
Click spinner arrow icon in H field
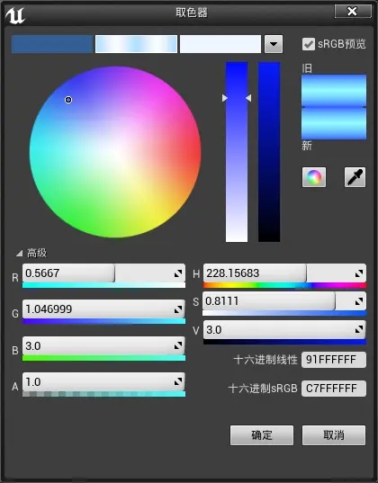359,273
